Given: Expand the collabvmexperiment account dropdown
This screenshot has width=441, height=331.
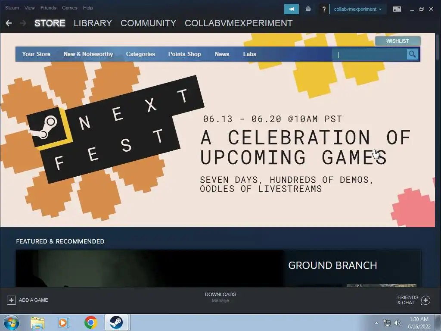Looking at the screenshot, I should coord(358,9).
